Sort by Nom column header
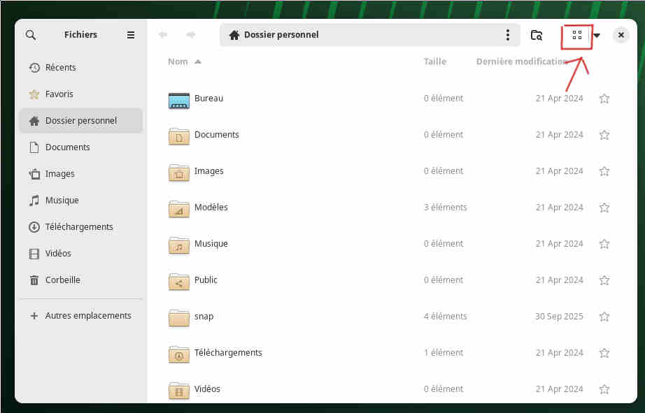The width and height of the screenshot is (645, 413). click(x=178, y=61)
